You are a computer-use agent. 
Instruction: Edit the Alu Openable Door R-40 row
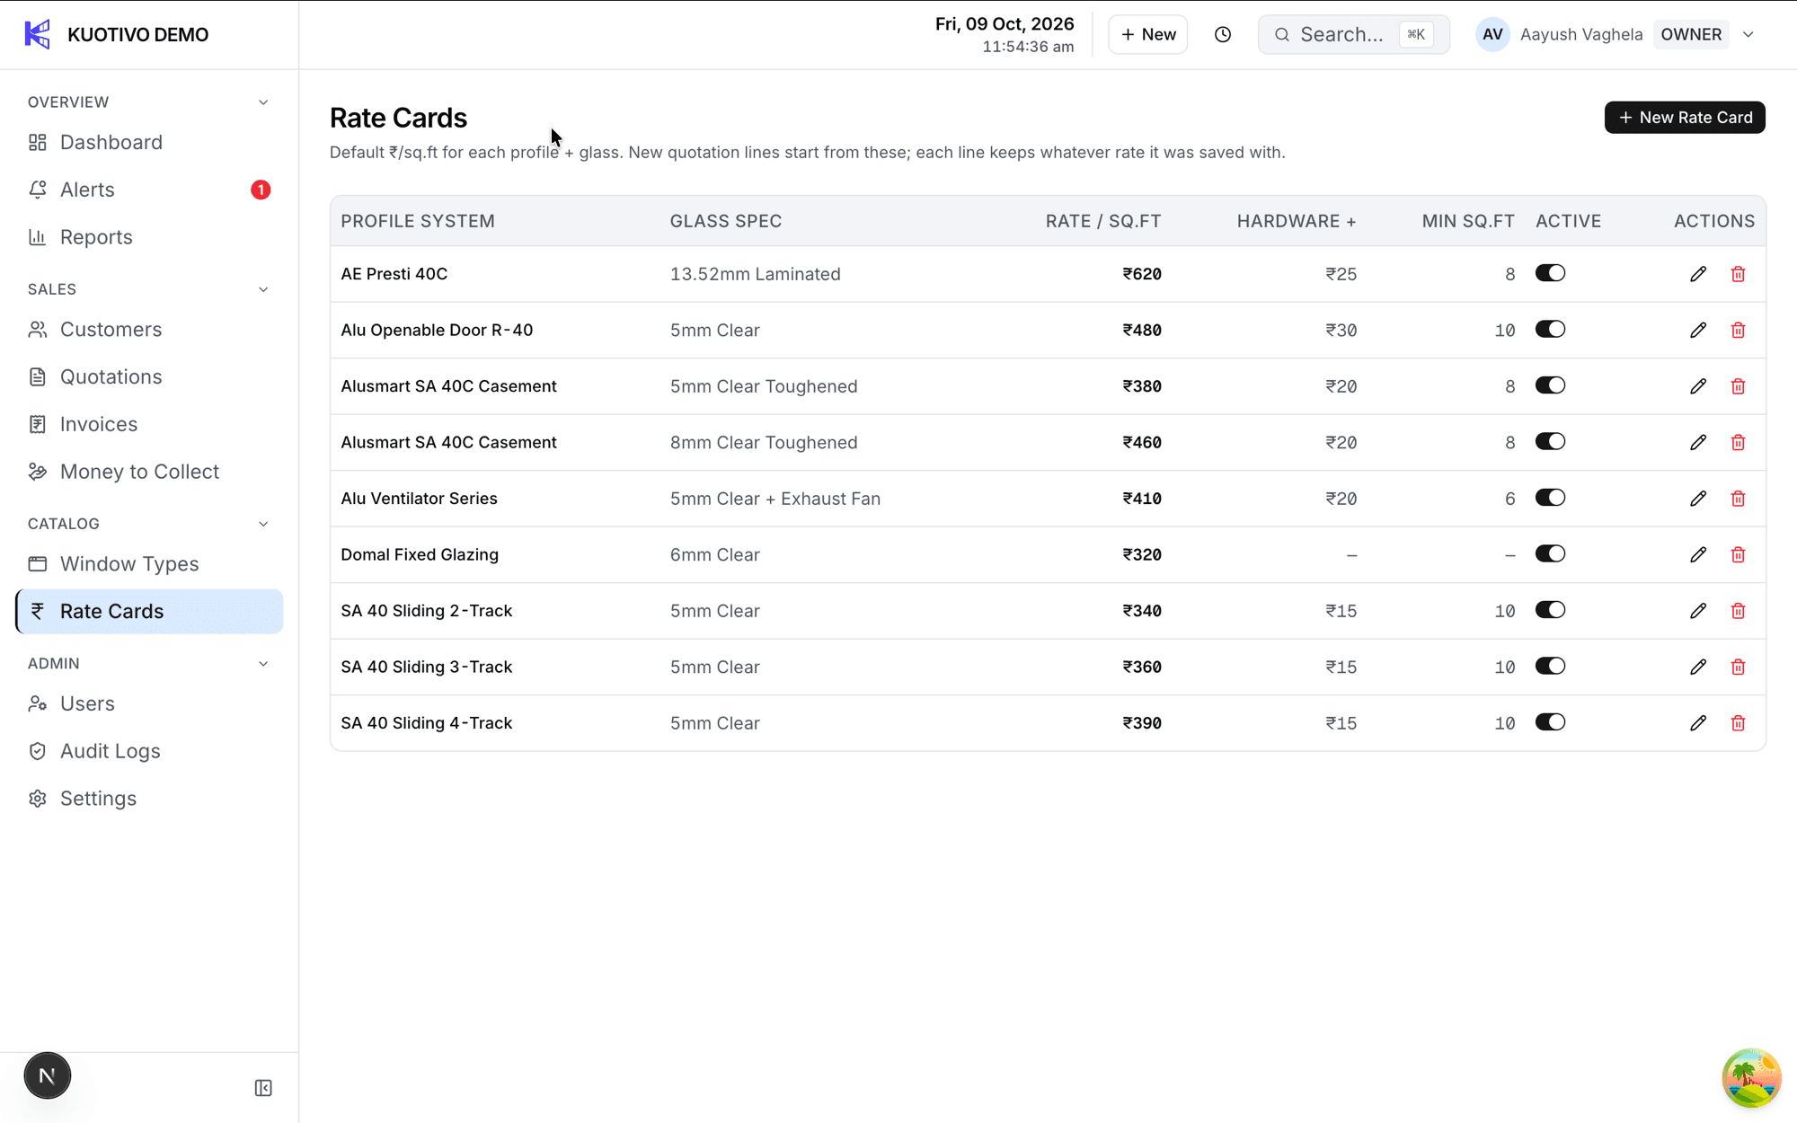click(x=1697, y=330)
